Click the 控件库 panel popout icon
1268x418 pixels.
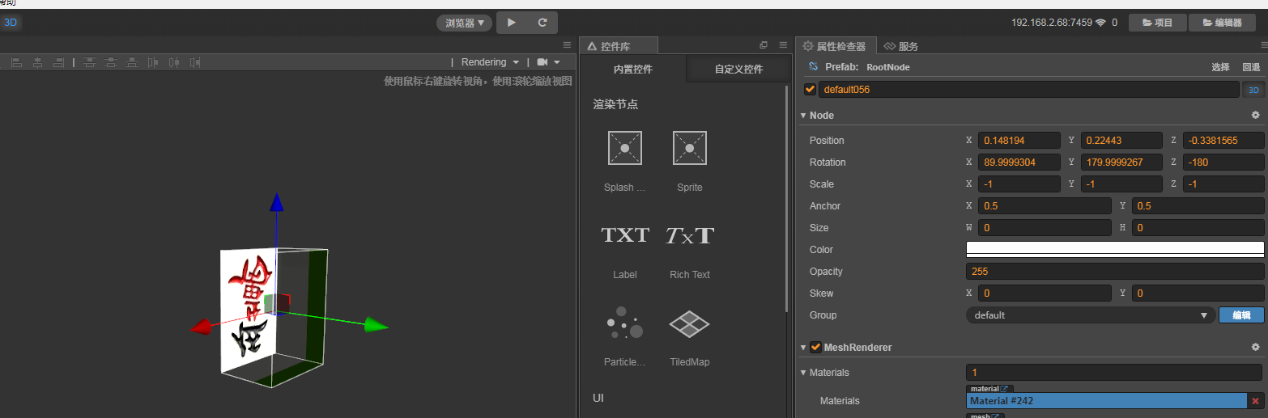[763, 45]
